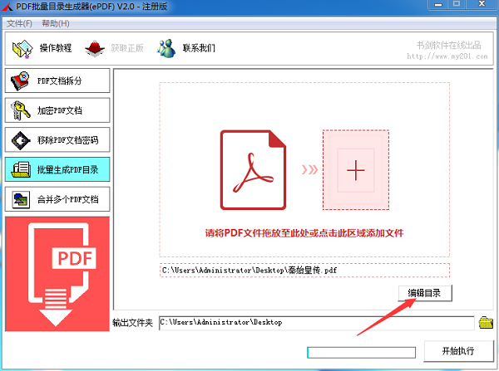The height and width of the screenshot is (371, 499).
Task: Click the 操作教程 tutorial icon
Action: pyautogui.click(x=22, y=47)
